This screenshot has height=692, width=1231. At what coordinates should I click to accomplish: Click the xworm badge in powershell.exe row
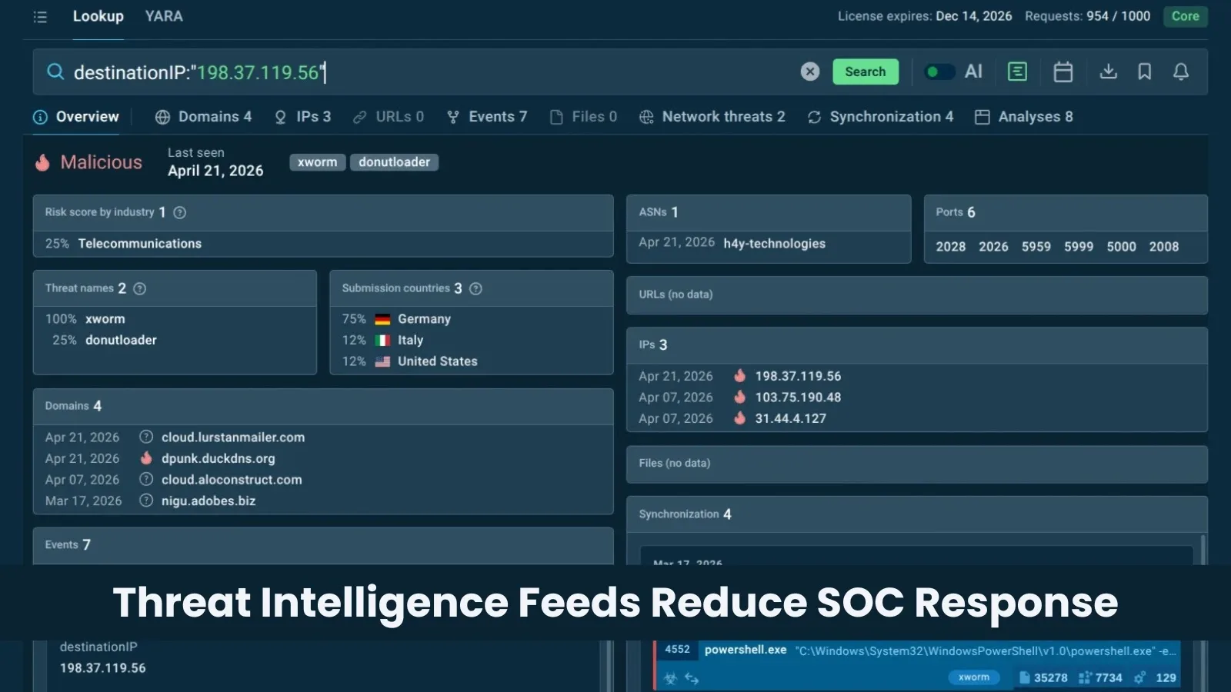973,677
